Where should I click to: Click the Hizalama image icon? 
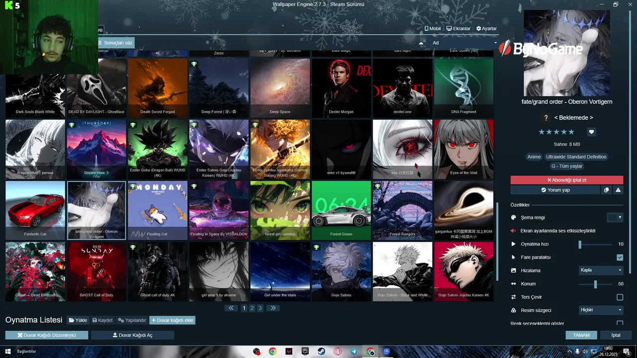[514, 270]
